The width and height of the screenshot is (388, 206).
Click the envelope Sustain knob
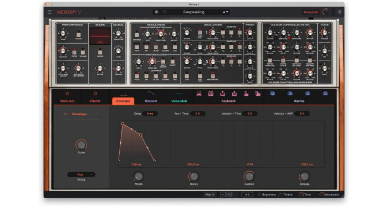[249, 176]
